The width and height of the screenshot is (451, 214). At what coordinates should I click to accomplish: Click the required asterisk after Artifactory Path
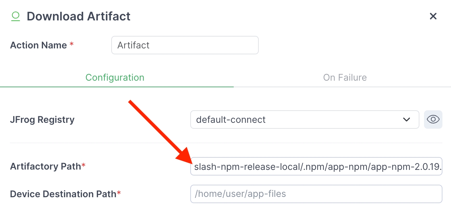tap(84, 166)
